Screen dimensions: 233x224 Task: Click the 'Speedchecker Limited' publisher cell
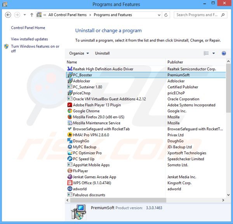point(186,159)
